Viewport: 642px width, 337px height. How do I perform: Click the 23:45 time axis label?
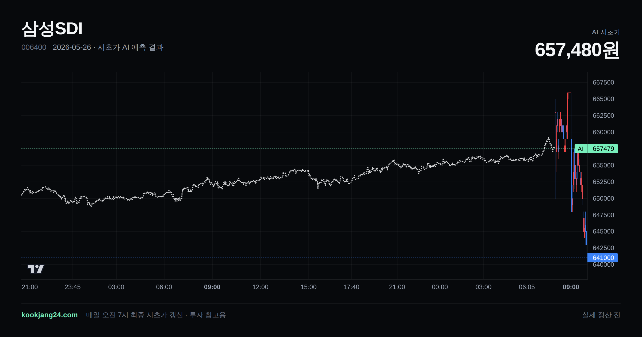pyautogui.click(x=72, y=287)
